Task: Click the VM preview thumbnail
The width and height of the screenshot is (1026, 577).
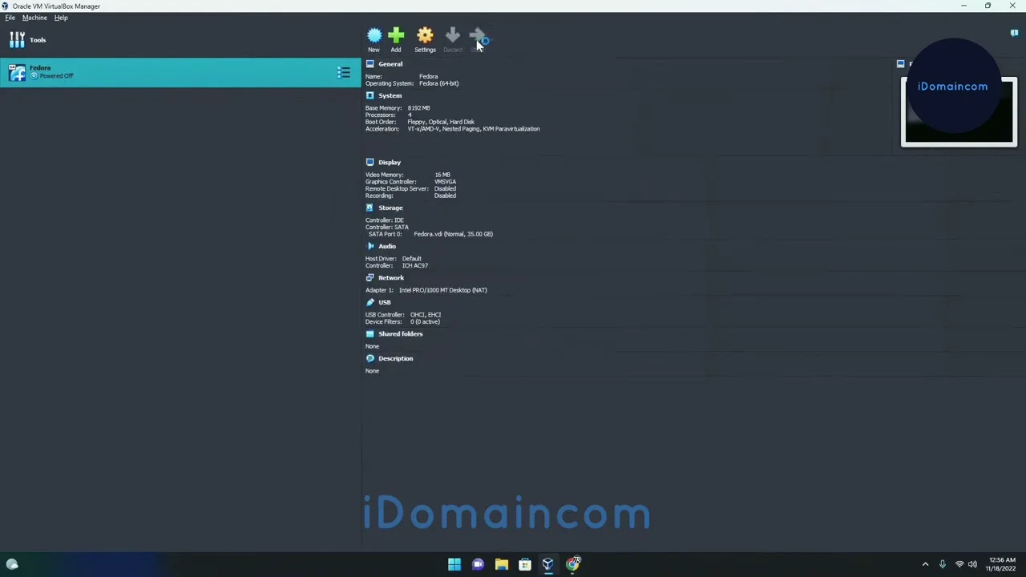Action: pyautogui.click(x=959, y=112)
